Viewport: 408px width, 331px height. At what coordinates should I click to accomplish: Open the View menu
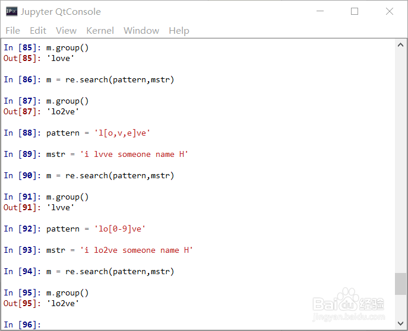[x=66, y=31]
